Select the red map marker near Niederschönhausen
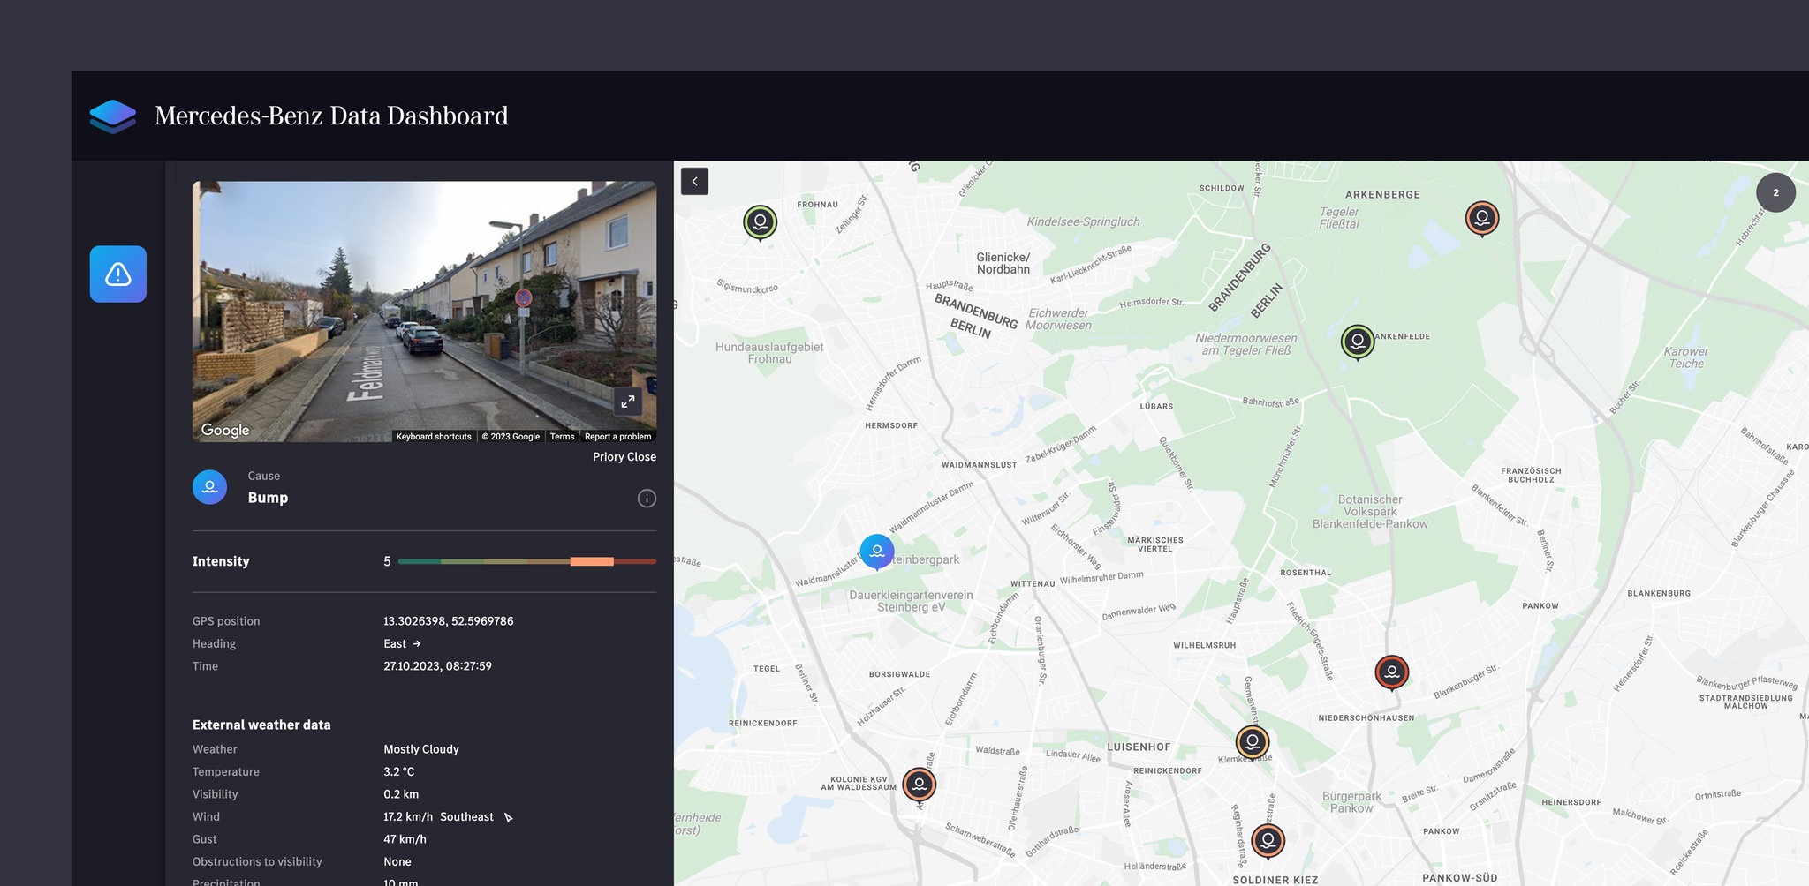The image size is (1809, 886). click(1392, 672)
